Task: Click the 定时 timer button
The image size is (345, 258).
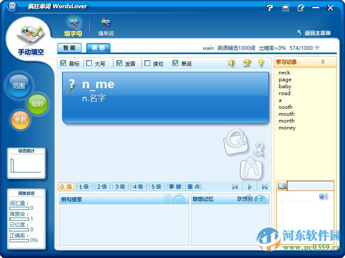Action: tap(38, 104)
